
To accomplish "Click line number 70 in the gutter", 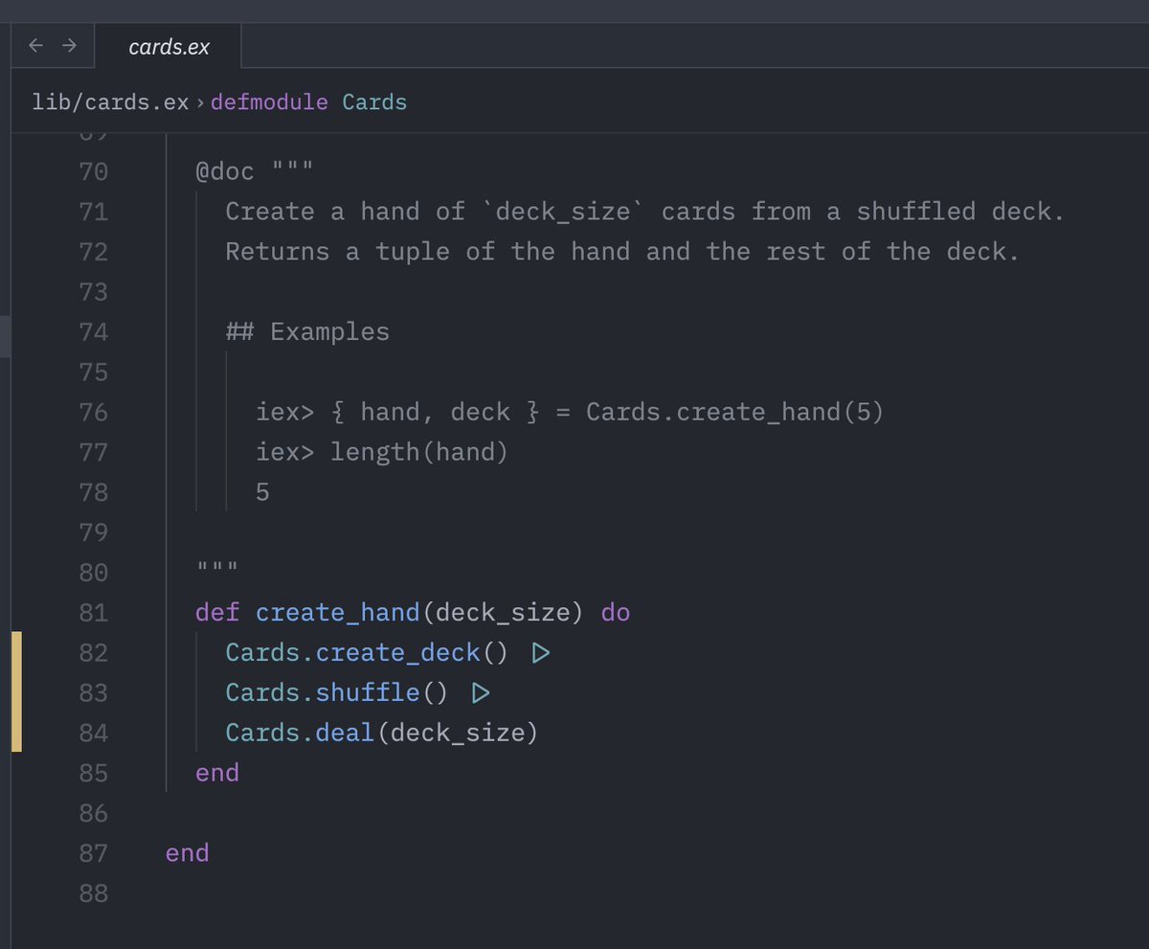I will pos(94,171).
